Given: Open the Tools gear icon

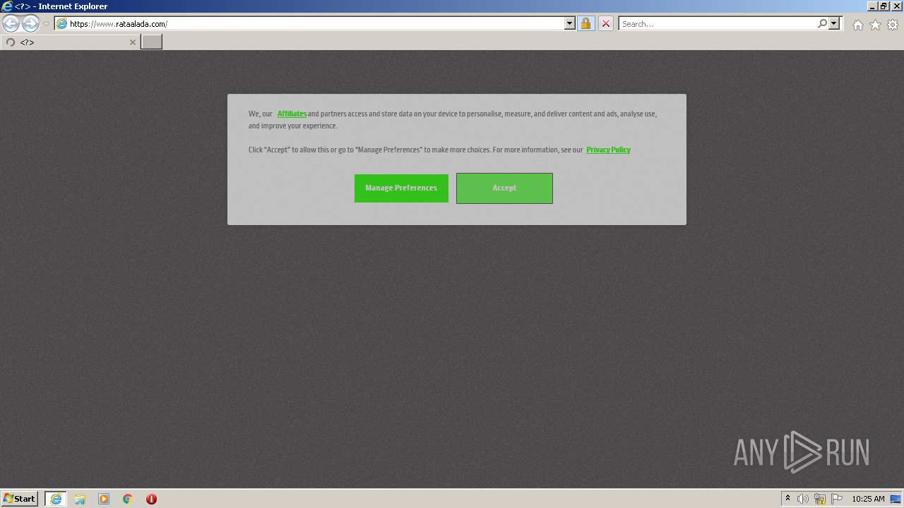Looking at the screenshot, I should (893, 25).
